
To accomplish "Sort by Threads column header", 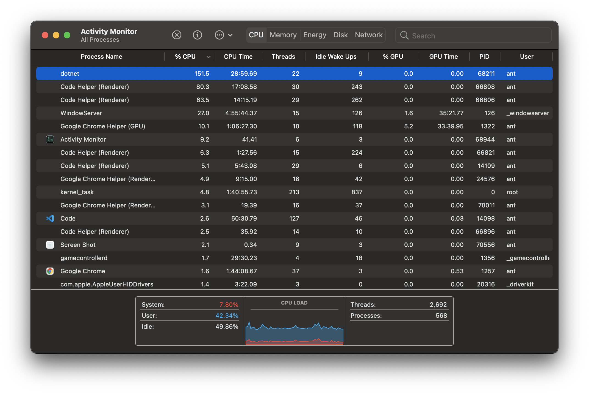I will tap(283, 57).
